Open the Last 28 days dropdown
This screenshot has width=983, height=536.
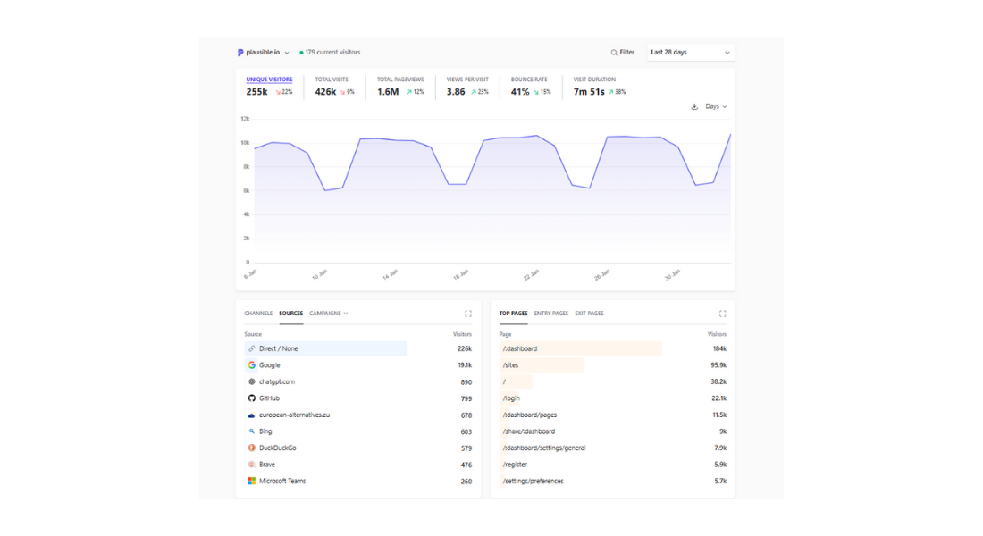click(x=691, y=53)
